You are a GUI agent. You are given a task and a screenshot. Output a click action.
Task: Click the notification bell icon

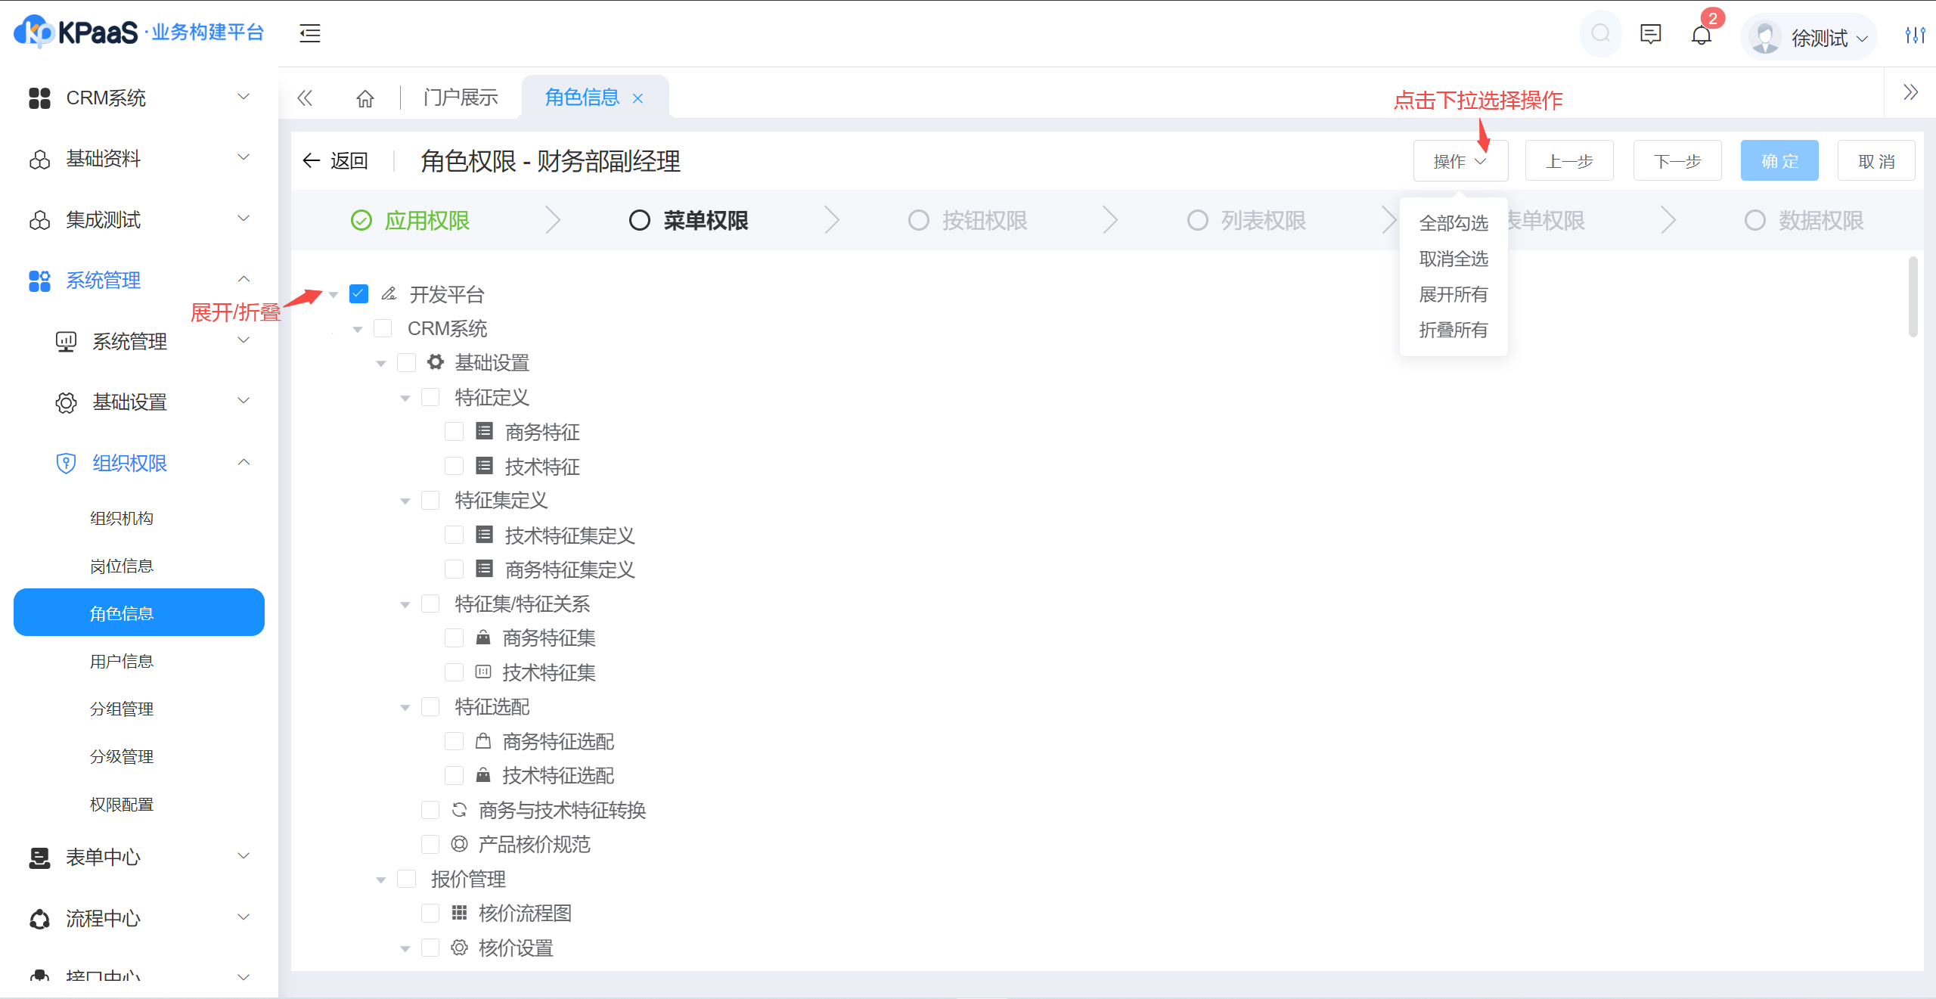[1701, 35]
